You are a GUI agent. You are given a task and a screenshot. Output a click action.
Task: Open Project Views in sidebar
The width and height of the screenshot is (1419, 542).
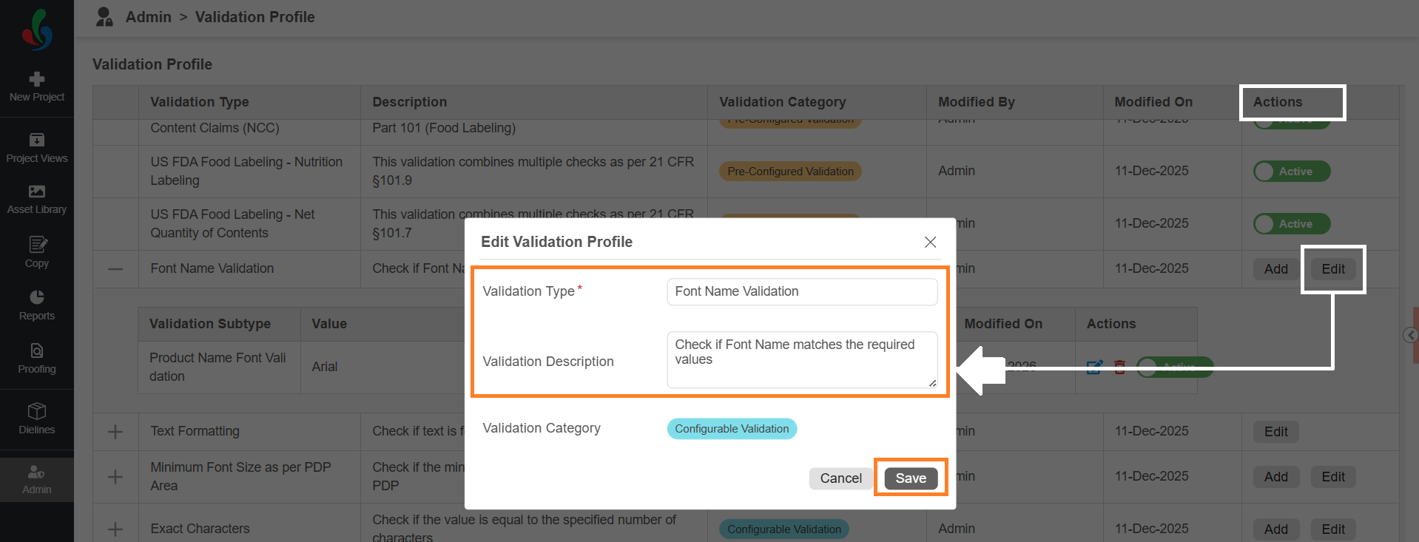37,148
